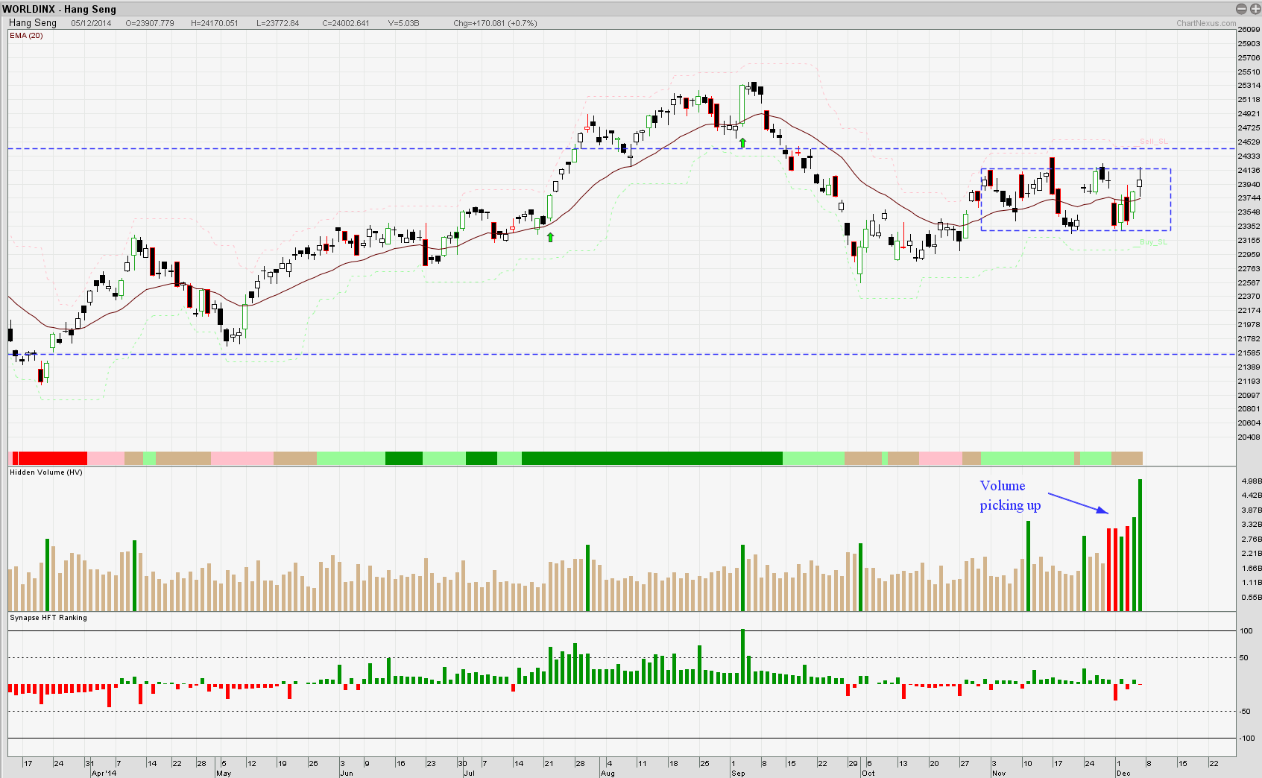The width and height of the screenshot is (1262, 778).
Task: Click the dark green segment of trend color bar
Action: click(651, 458)
